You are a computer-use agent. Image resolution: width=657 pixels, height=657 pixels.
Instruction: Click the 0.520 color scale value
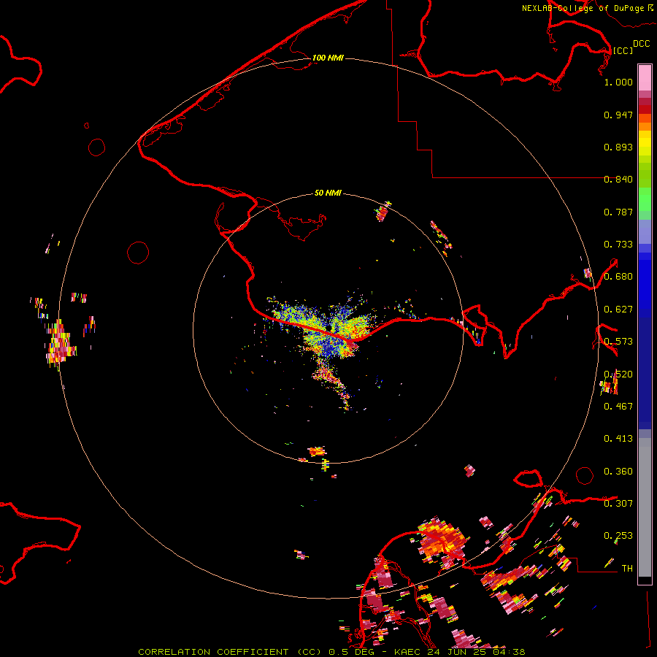[618, 374]
